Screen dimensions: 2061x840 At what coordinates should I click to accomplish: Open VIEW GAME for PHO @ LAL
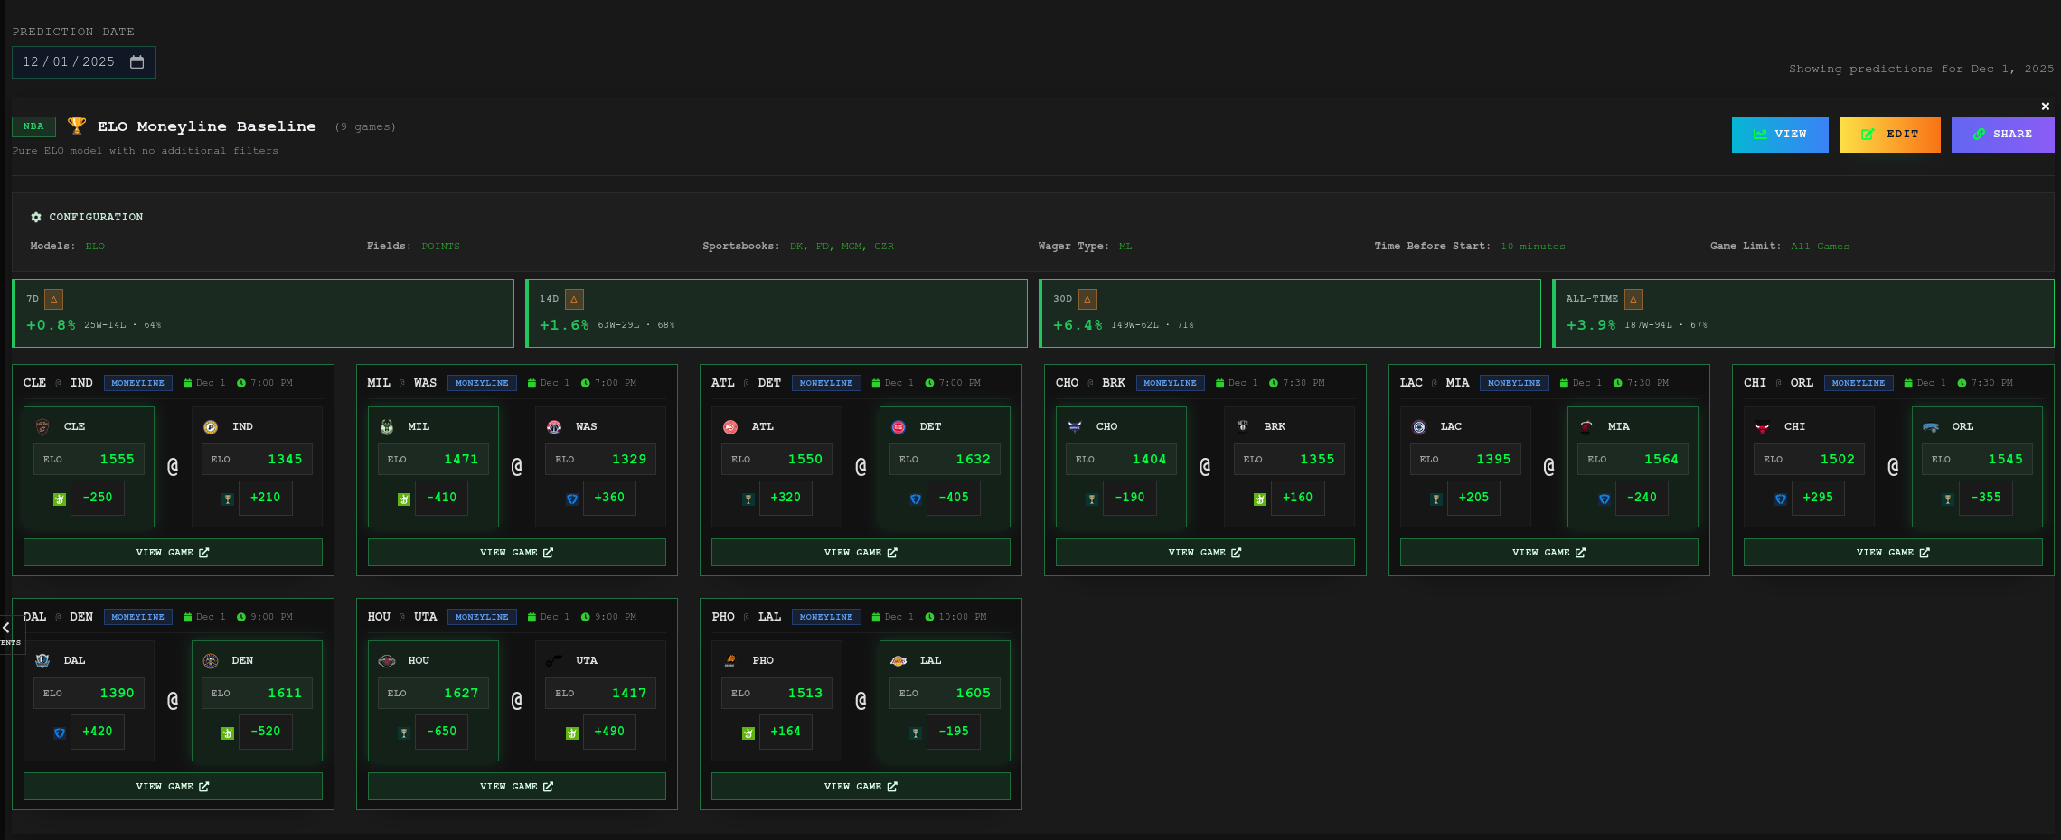pyautogui.click(x=861, y=787)
